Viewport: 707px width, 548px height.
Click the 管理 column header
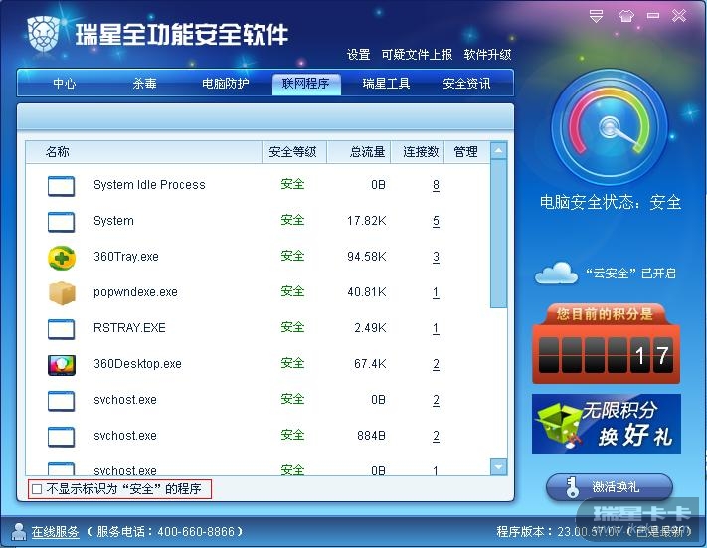(465, 152)
